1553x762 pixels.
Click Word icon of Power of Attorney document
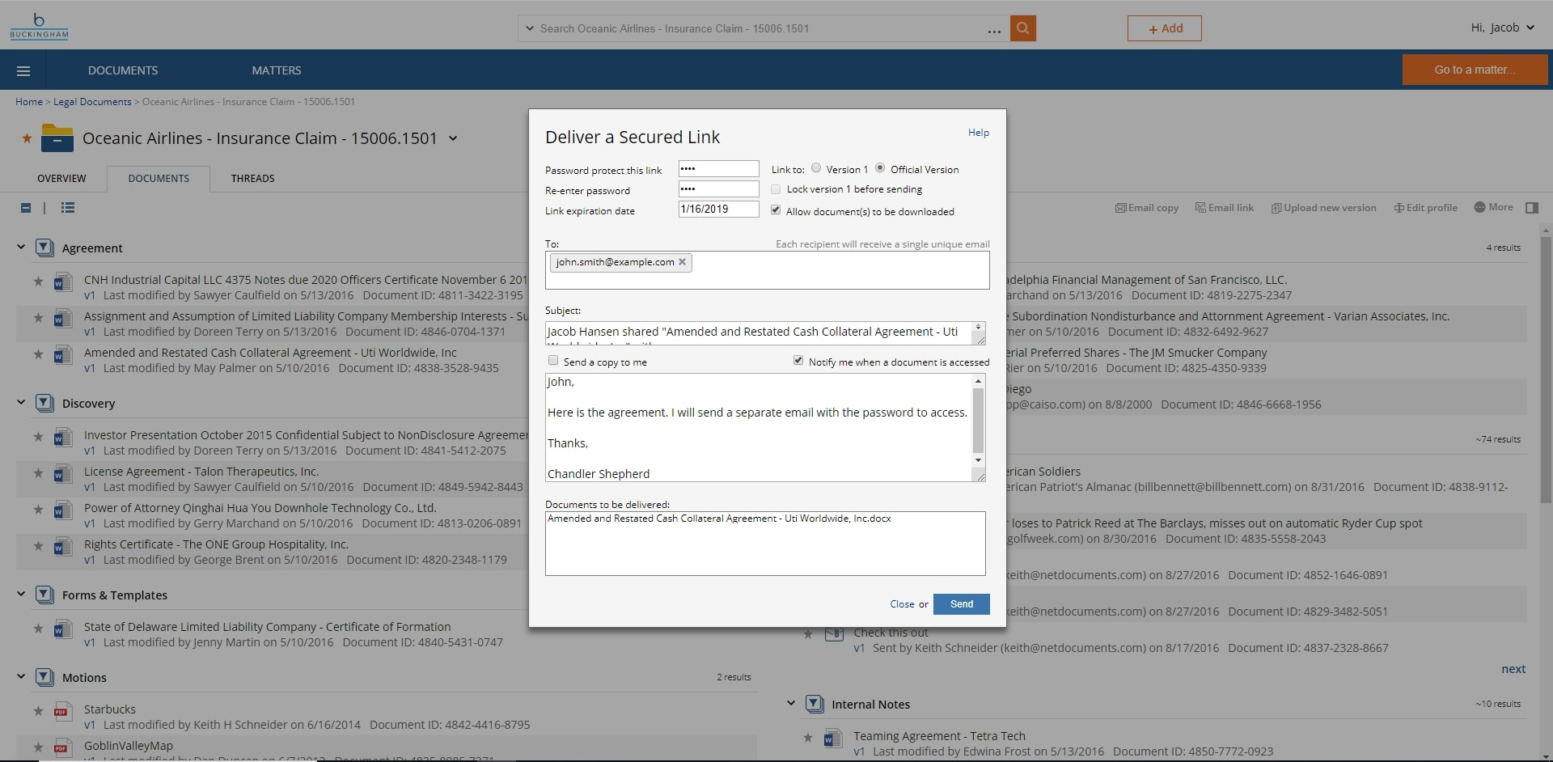61,511
